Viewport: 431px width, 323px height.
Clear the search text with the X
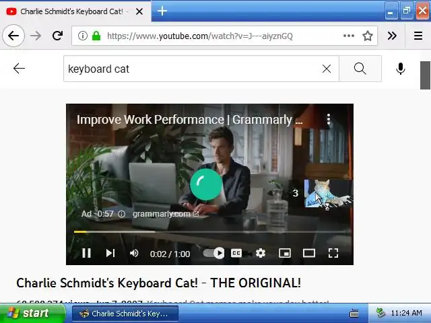tap(327, 69)
